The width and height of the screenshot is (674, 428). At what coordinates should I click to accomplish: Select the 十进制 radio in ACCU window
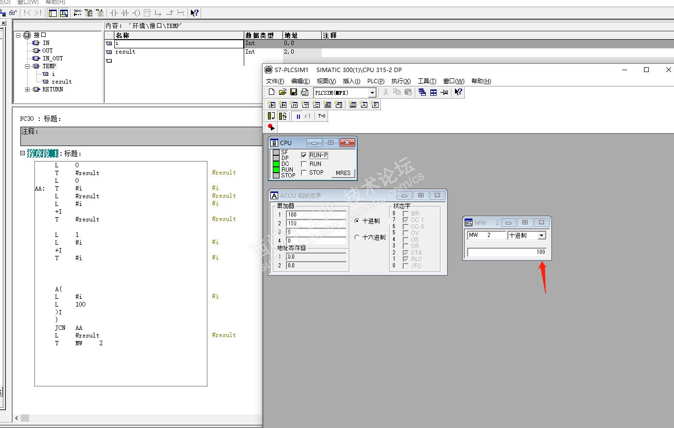pos(357,221)
